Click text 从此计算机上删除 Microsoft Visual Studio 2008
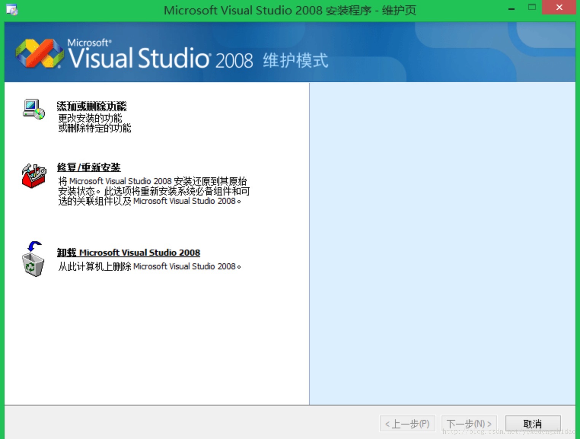Screen dimensions: 580x439 pyautogui.click(x=150, y=266)
